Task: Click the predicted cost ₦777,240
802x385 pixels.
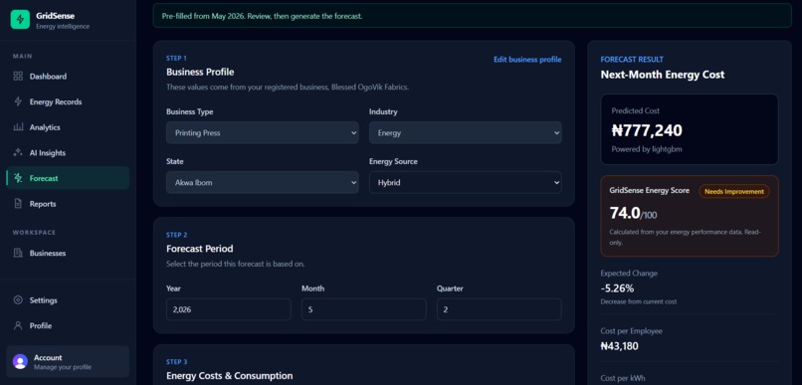Action: coord(647,130)
